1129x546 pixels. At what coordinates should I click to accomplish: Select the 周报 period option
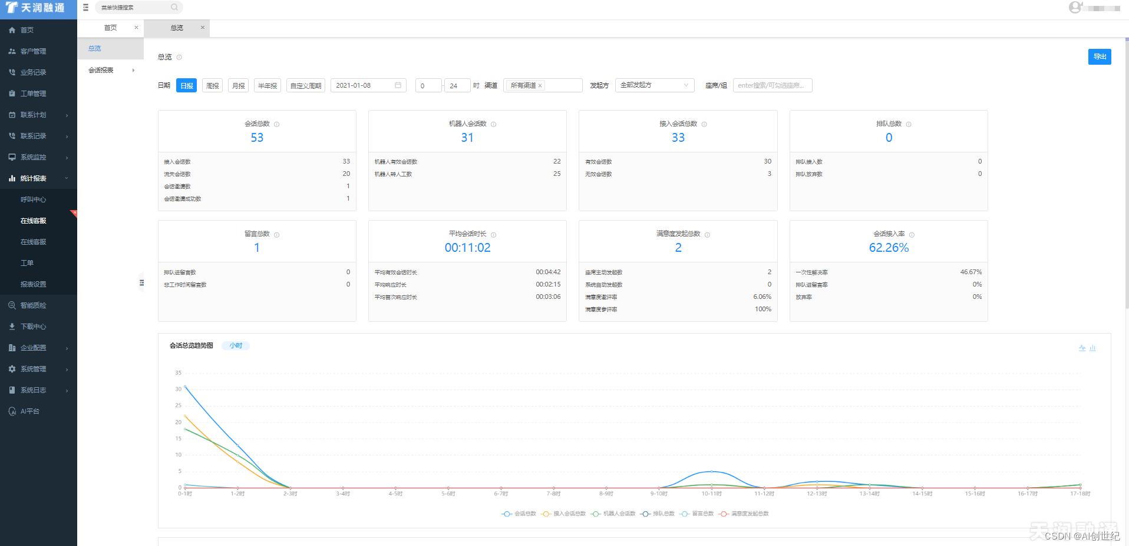(x=212, y=86)
